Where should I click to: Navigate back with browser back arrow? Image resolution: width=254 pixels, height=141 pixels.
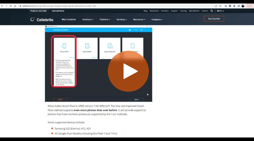(2, 6)
